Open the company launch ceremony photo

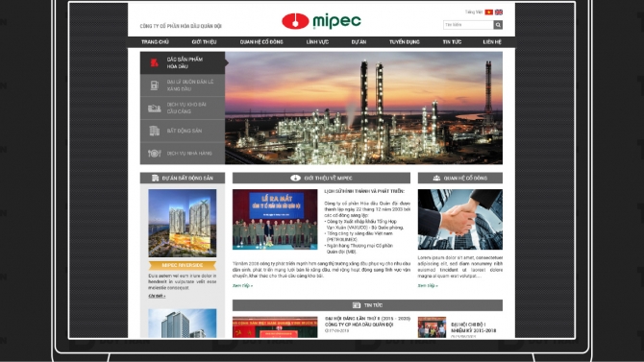(x=275, y=219)
